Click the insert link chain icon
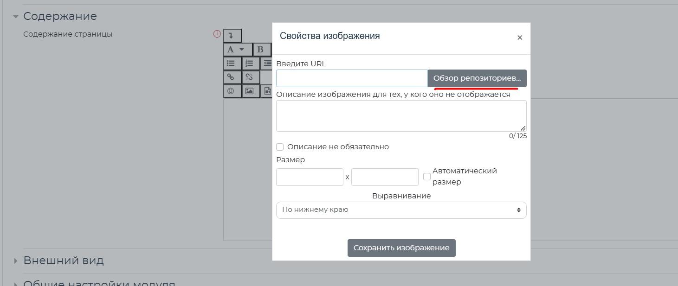 pos(232,77)
